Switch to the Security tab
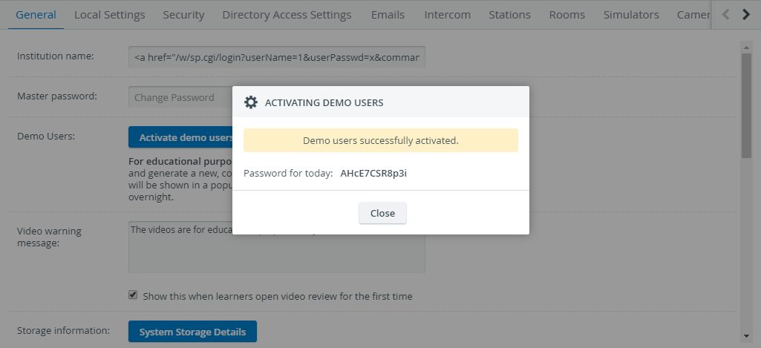 click(183, 15)
